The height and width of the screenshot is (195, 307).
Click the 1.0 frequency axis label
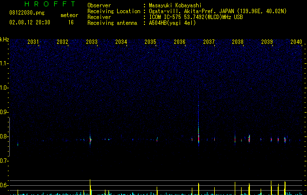pos(4,88)
